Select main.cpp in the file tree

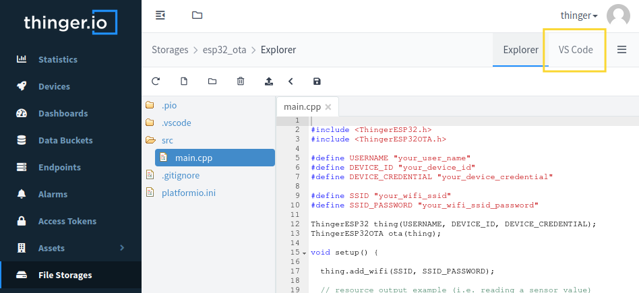[215, 158]
